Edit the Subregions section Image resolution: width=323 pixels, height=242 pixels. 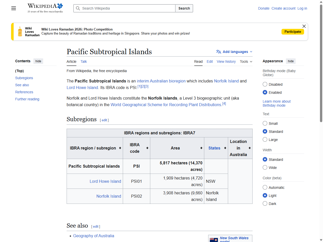(x=104, y=120)
